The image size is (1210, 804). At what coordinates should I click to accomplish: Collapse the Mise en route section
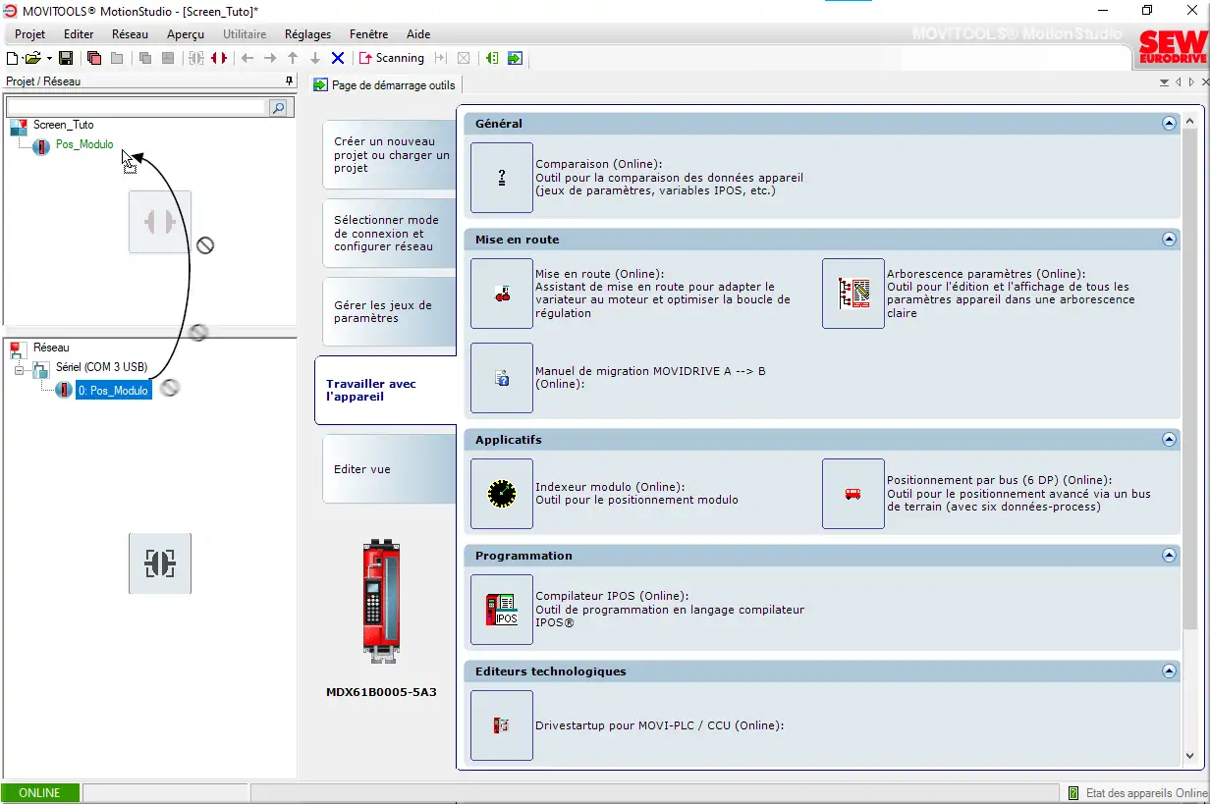tap(1169, 240)
